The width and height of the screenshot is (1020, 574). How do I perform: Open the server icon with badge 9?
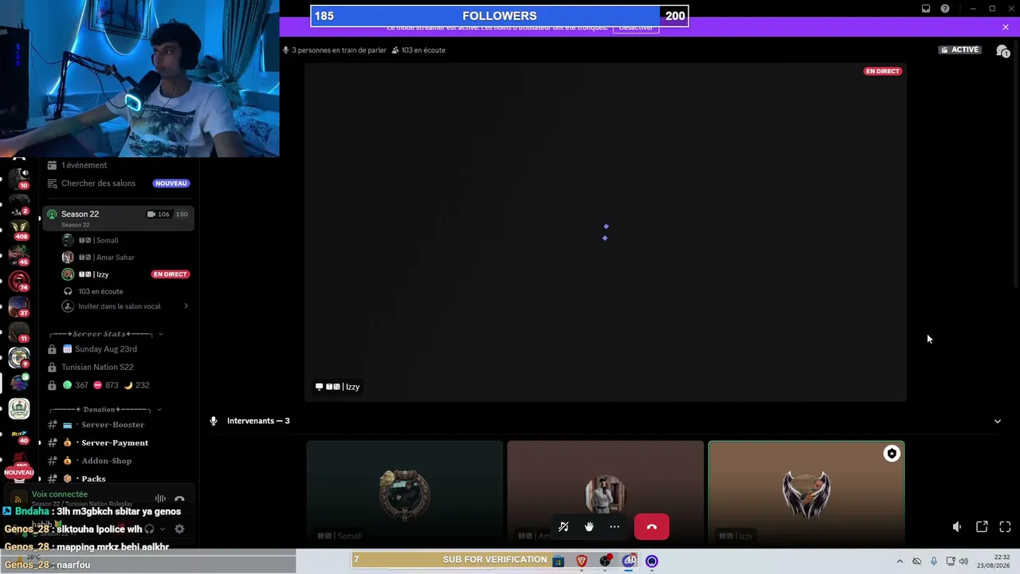click(19, 357)
